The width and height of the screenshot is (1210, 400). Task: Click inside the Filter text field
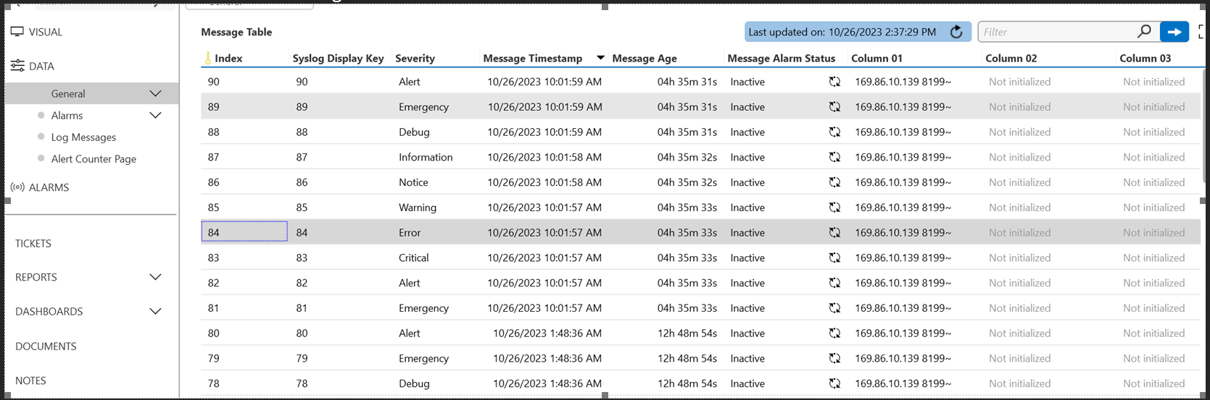coord(1056,32)
